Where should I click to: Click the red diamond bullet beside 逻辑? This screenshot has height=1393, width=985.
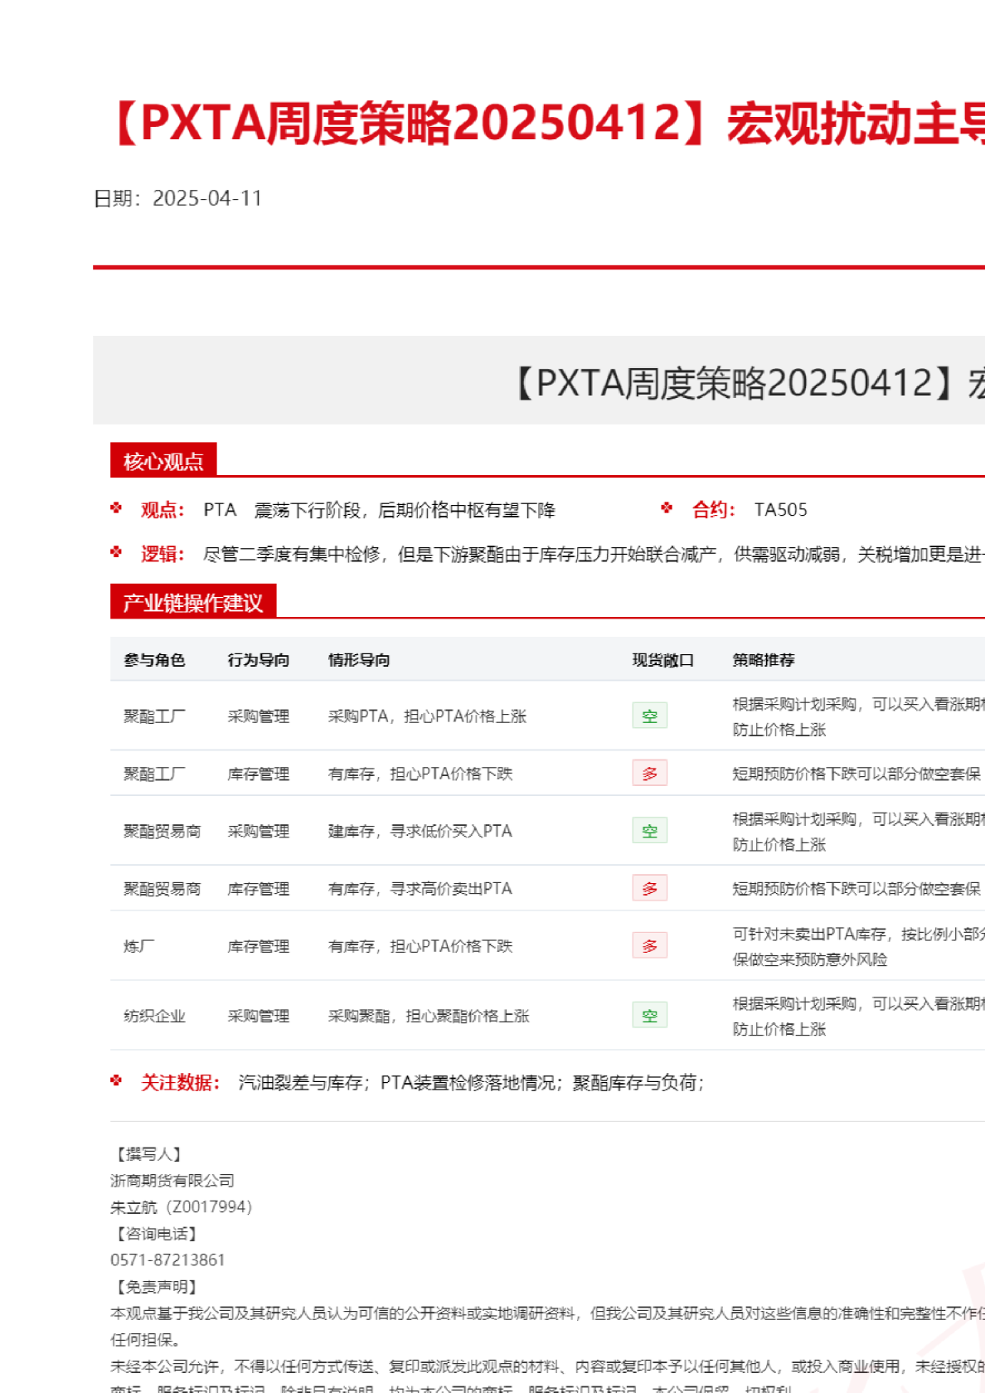(x=116, y=552)
